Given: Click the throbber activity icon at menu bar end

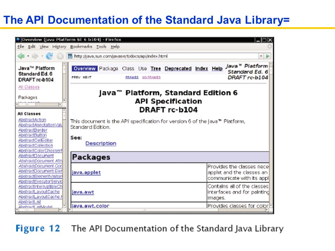Looking at the screenshot, I should [270, 46].
